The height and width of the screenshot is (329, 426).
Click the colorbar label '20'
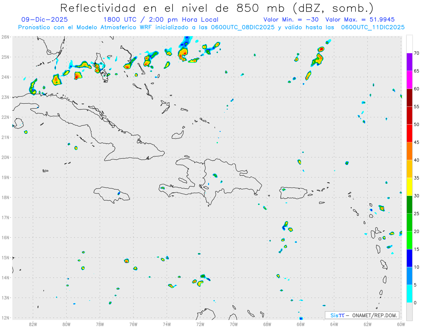point(416,231)
